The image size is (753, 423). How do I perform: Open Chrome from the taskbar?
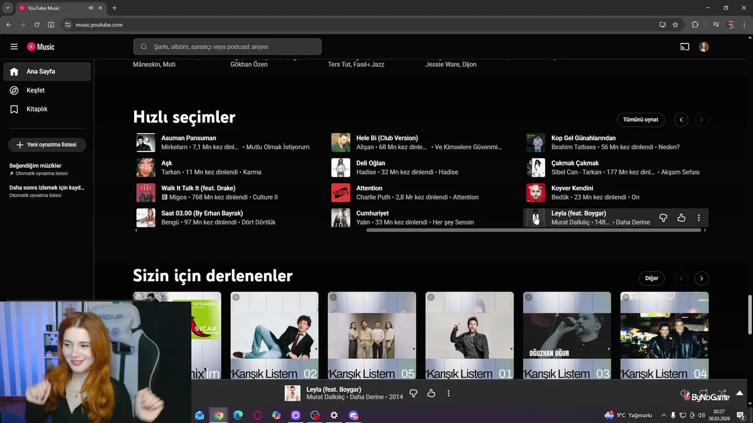(x=219, y=415)
